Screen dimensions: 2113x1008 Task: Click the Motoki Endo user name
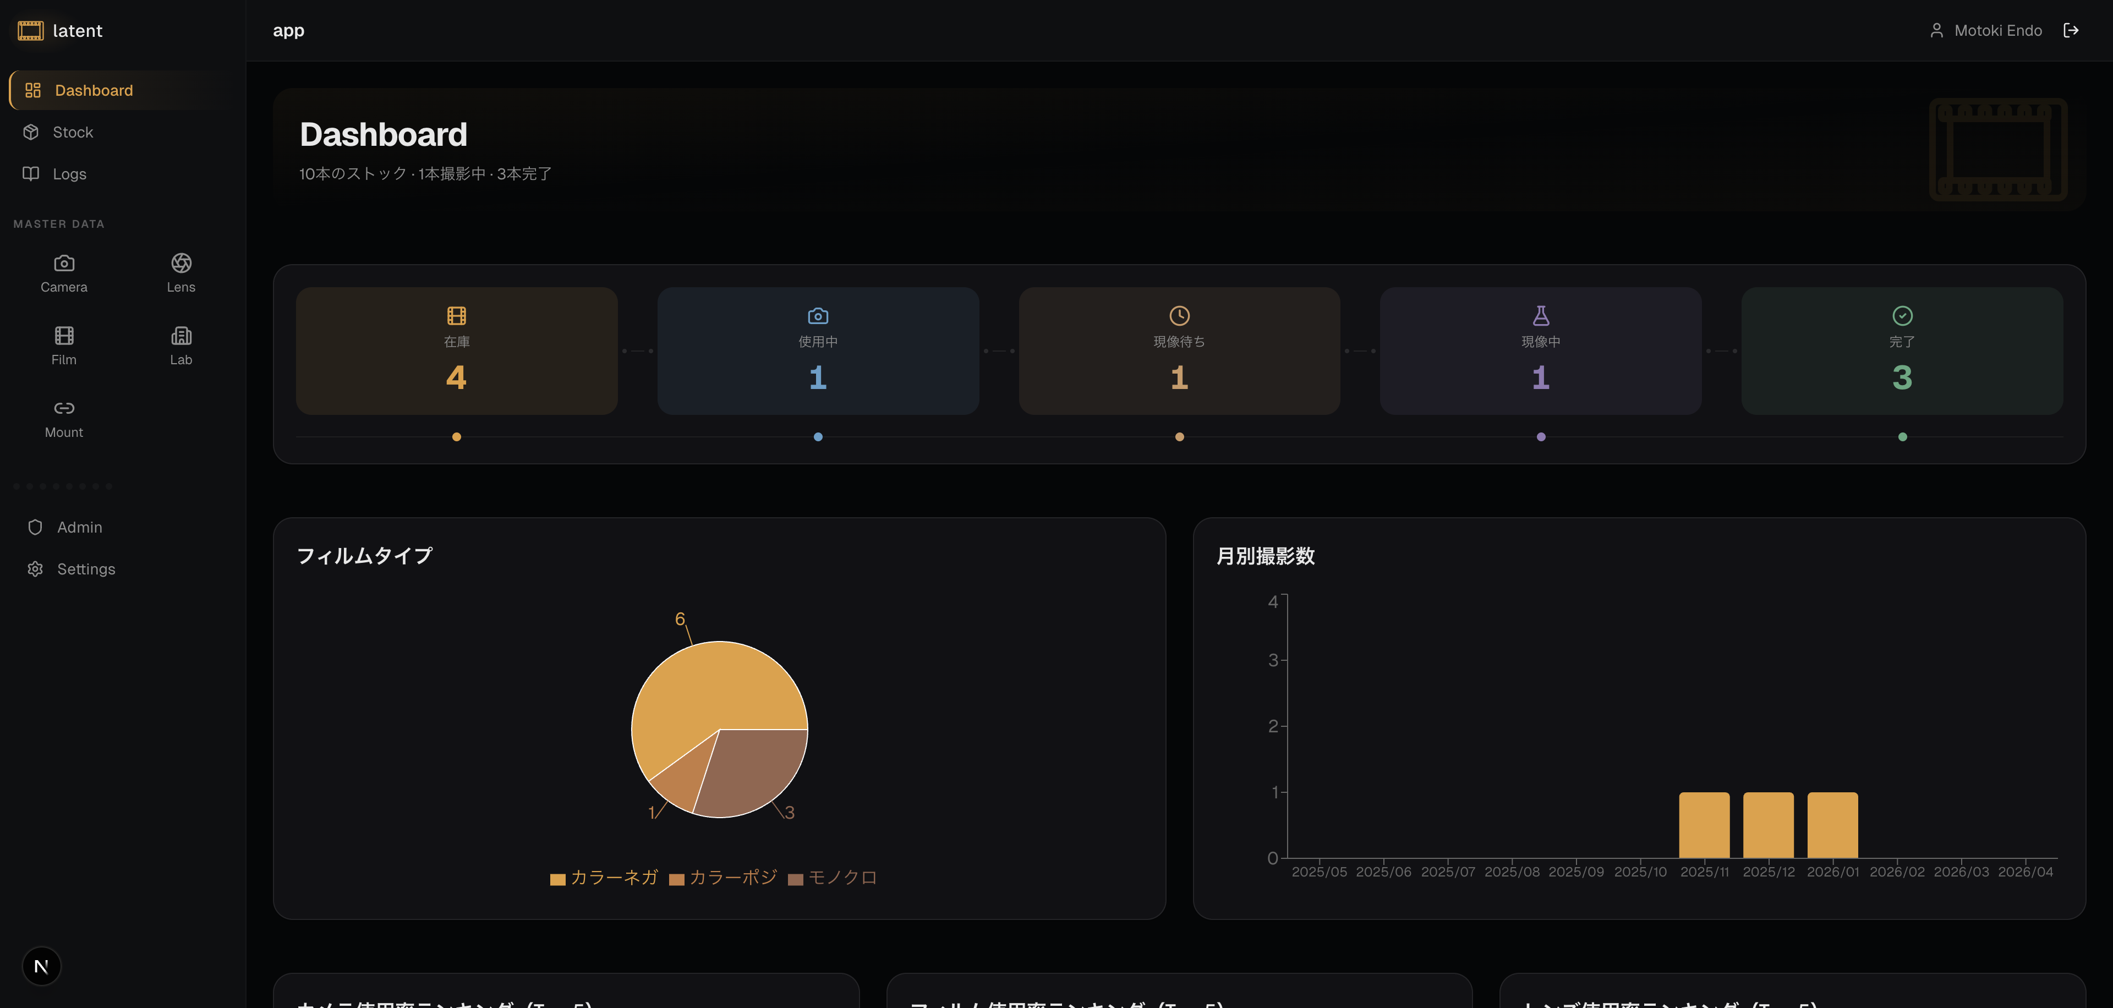click(x=1997, y=30)
